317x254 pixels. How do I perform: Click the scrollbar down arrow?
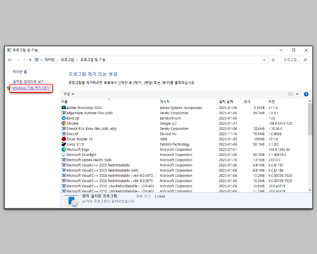click(310, 190)
